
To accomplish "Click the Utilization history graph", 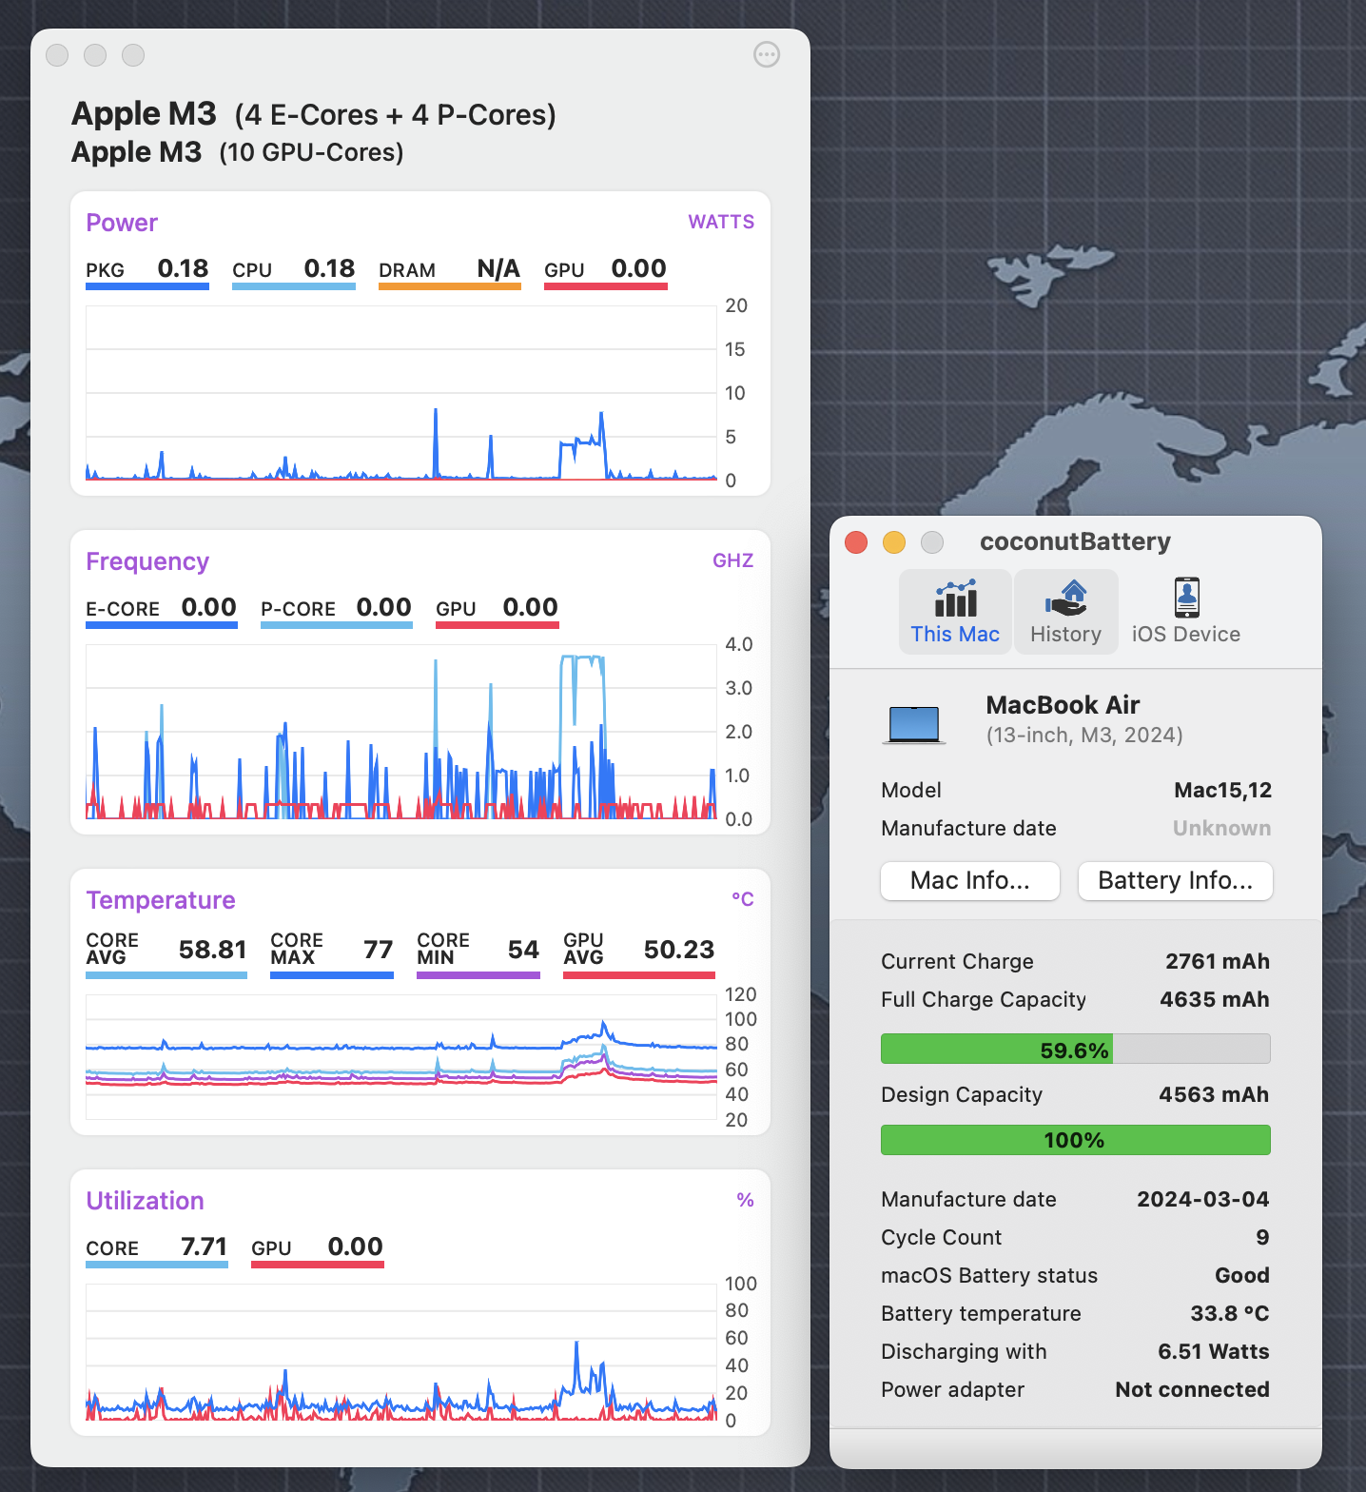I will click(x=401, y=1352).
